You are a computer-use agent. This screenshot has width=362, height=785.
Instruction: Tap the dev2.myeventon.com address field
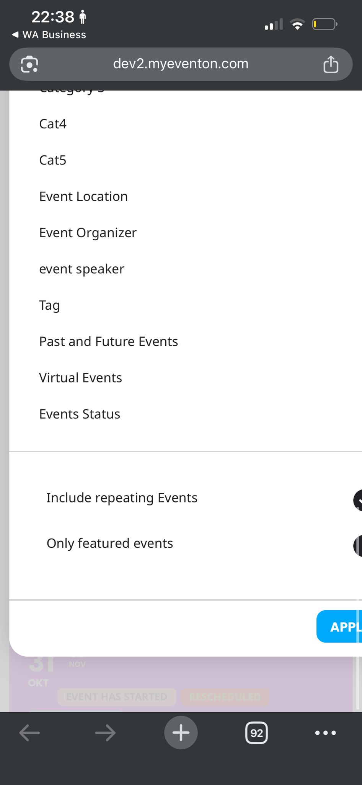pyautogui.click(x=181, y=64)
